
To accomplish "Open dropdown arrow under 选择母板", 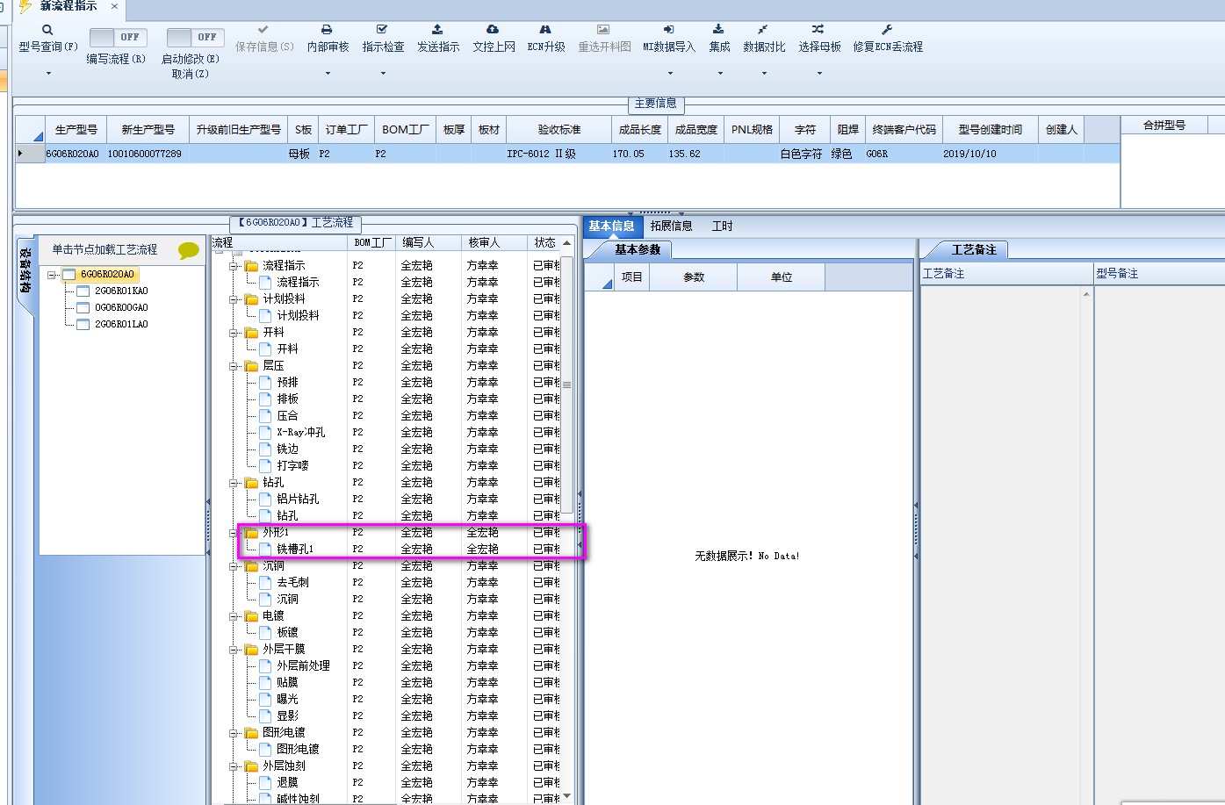I will 819,73.
